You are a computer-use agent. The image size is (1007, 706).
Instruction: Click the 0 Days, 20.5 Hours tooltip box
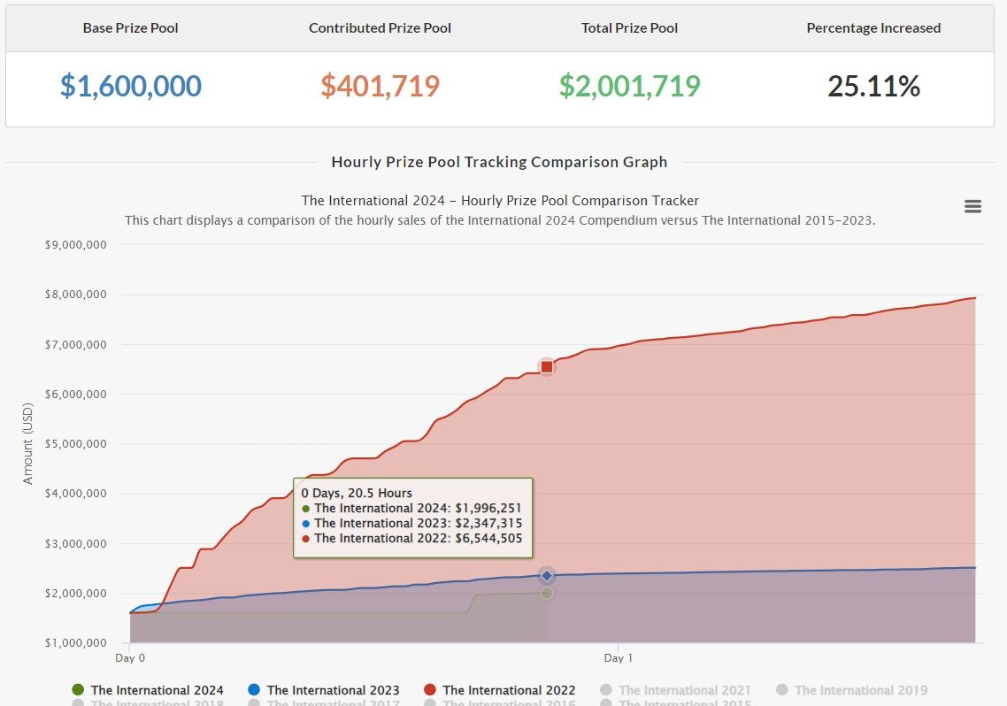(412, 518)
